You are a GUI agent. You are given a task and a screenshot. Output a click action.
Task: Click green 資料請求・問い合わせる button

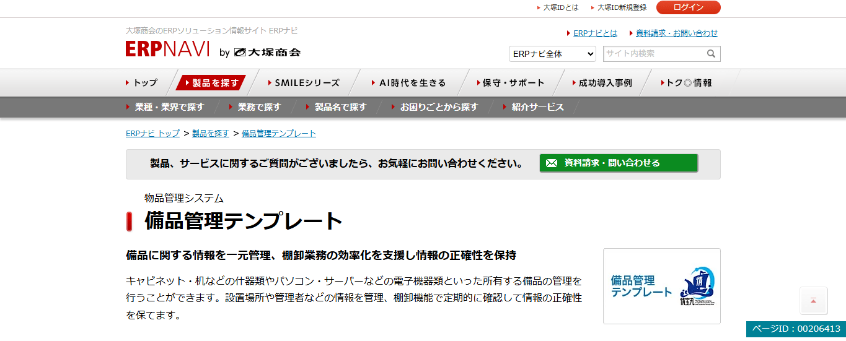coord(619,163)
